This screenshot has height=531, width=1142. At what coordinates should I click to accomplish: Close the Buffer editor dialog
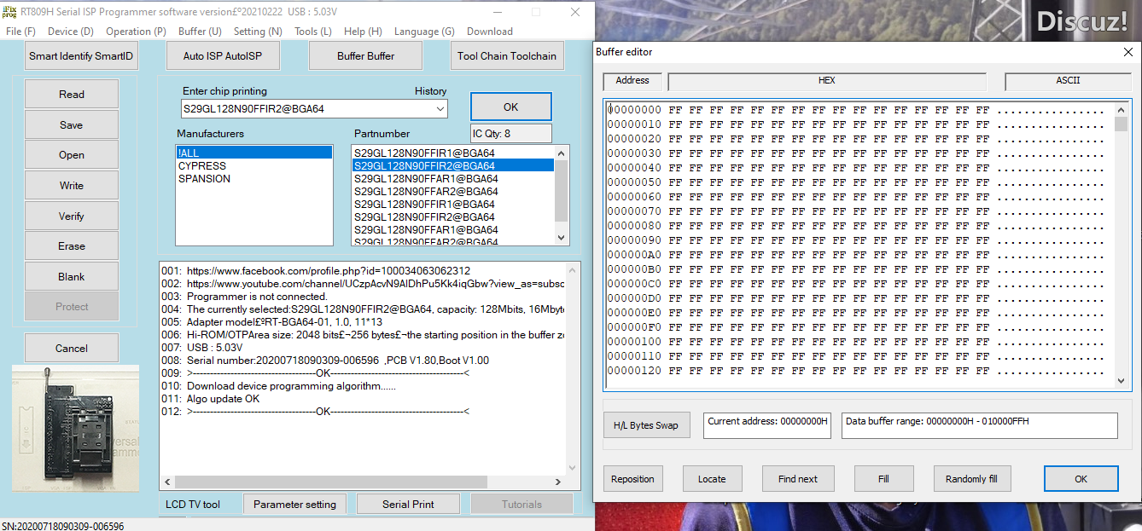1127,52
